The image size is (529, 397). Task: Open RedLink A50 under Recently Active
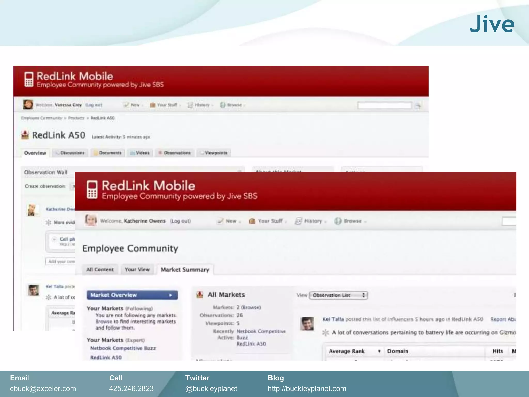pos(251,344)
